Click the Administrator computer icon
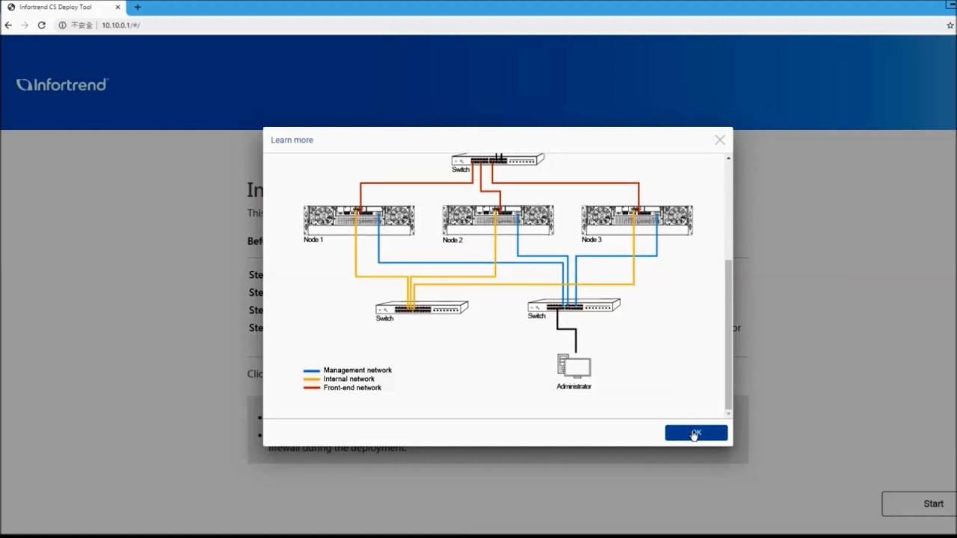Image resolution: width=957 pixels, height=538 pixels. click(x=574, y=366)
